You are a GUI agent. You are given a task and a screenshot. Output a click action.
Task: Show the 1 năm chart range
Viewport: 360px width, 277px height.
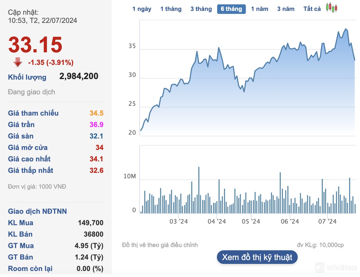[x=259, y=9]
